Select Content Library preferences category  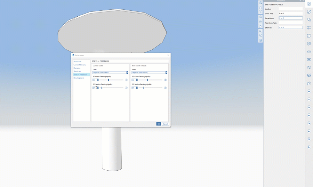click(79, 65)
